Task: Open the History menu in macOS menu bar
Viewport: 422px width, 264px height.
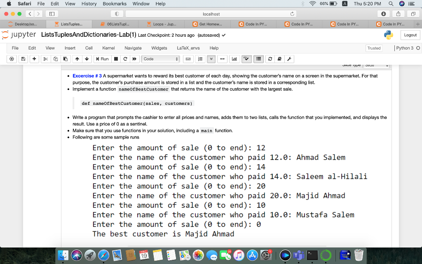Action: tap(89, 3)
